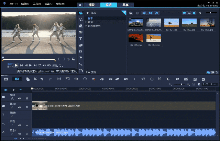
Task: Mute the 叠加1 overlay track
Action: [19, 107]
